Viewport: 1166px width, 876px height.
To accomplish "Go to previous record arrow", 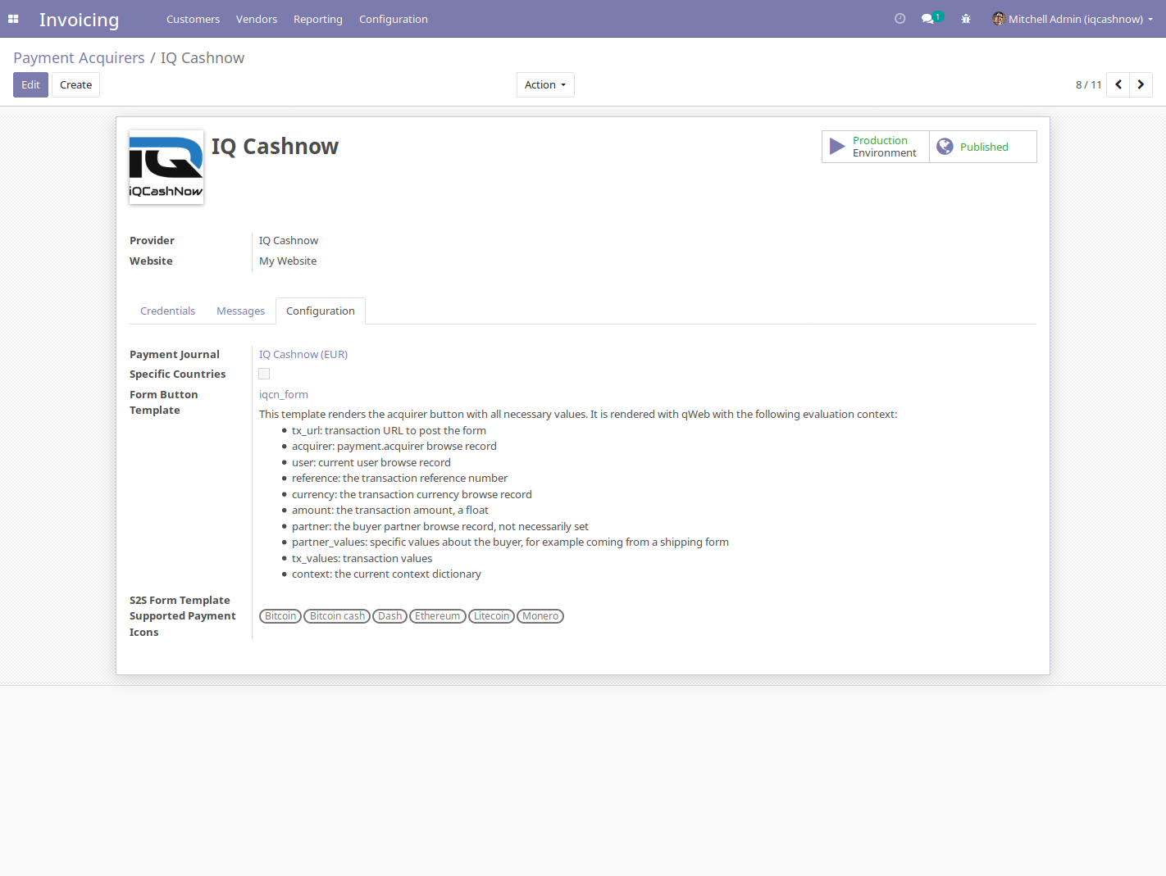I will pyautogui.click(x=1118, y=84).
